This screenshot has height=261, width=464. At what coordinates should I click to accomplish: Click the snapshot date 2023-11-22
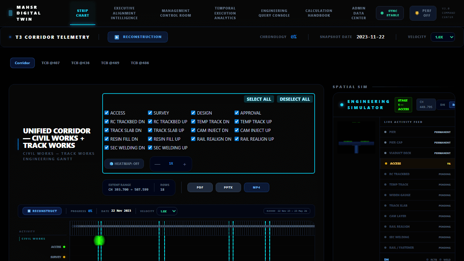coord(370,37)
